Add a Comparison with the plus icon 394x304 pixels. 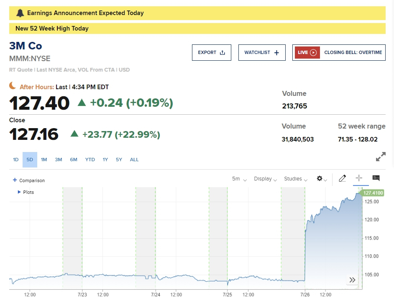tap(15, 180)
